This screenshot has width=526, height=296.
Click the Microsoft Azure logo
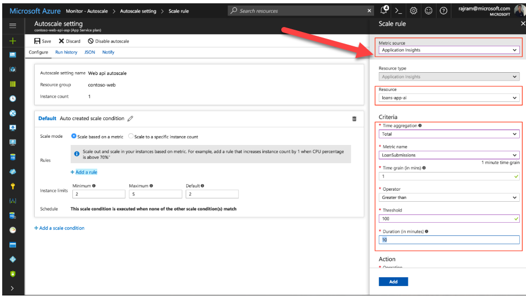click(35, 11)
